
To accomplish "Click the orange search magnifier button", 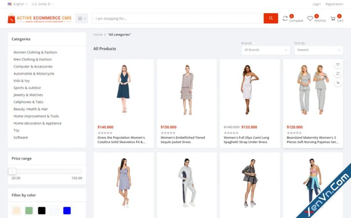I will (271, 18).
